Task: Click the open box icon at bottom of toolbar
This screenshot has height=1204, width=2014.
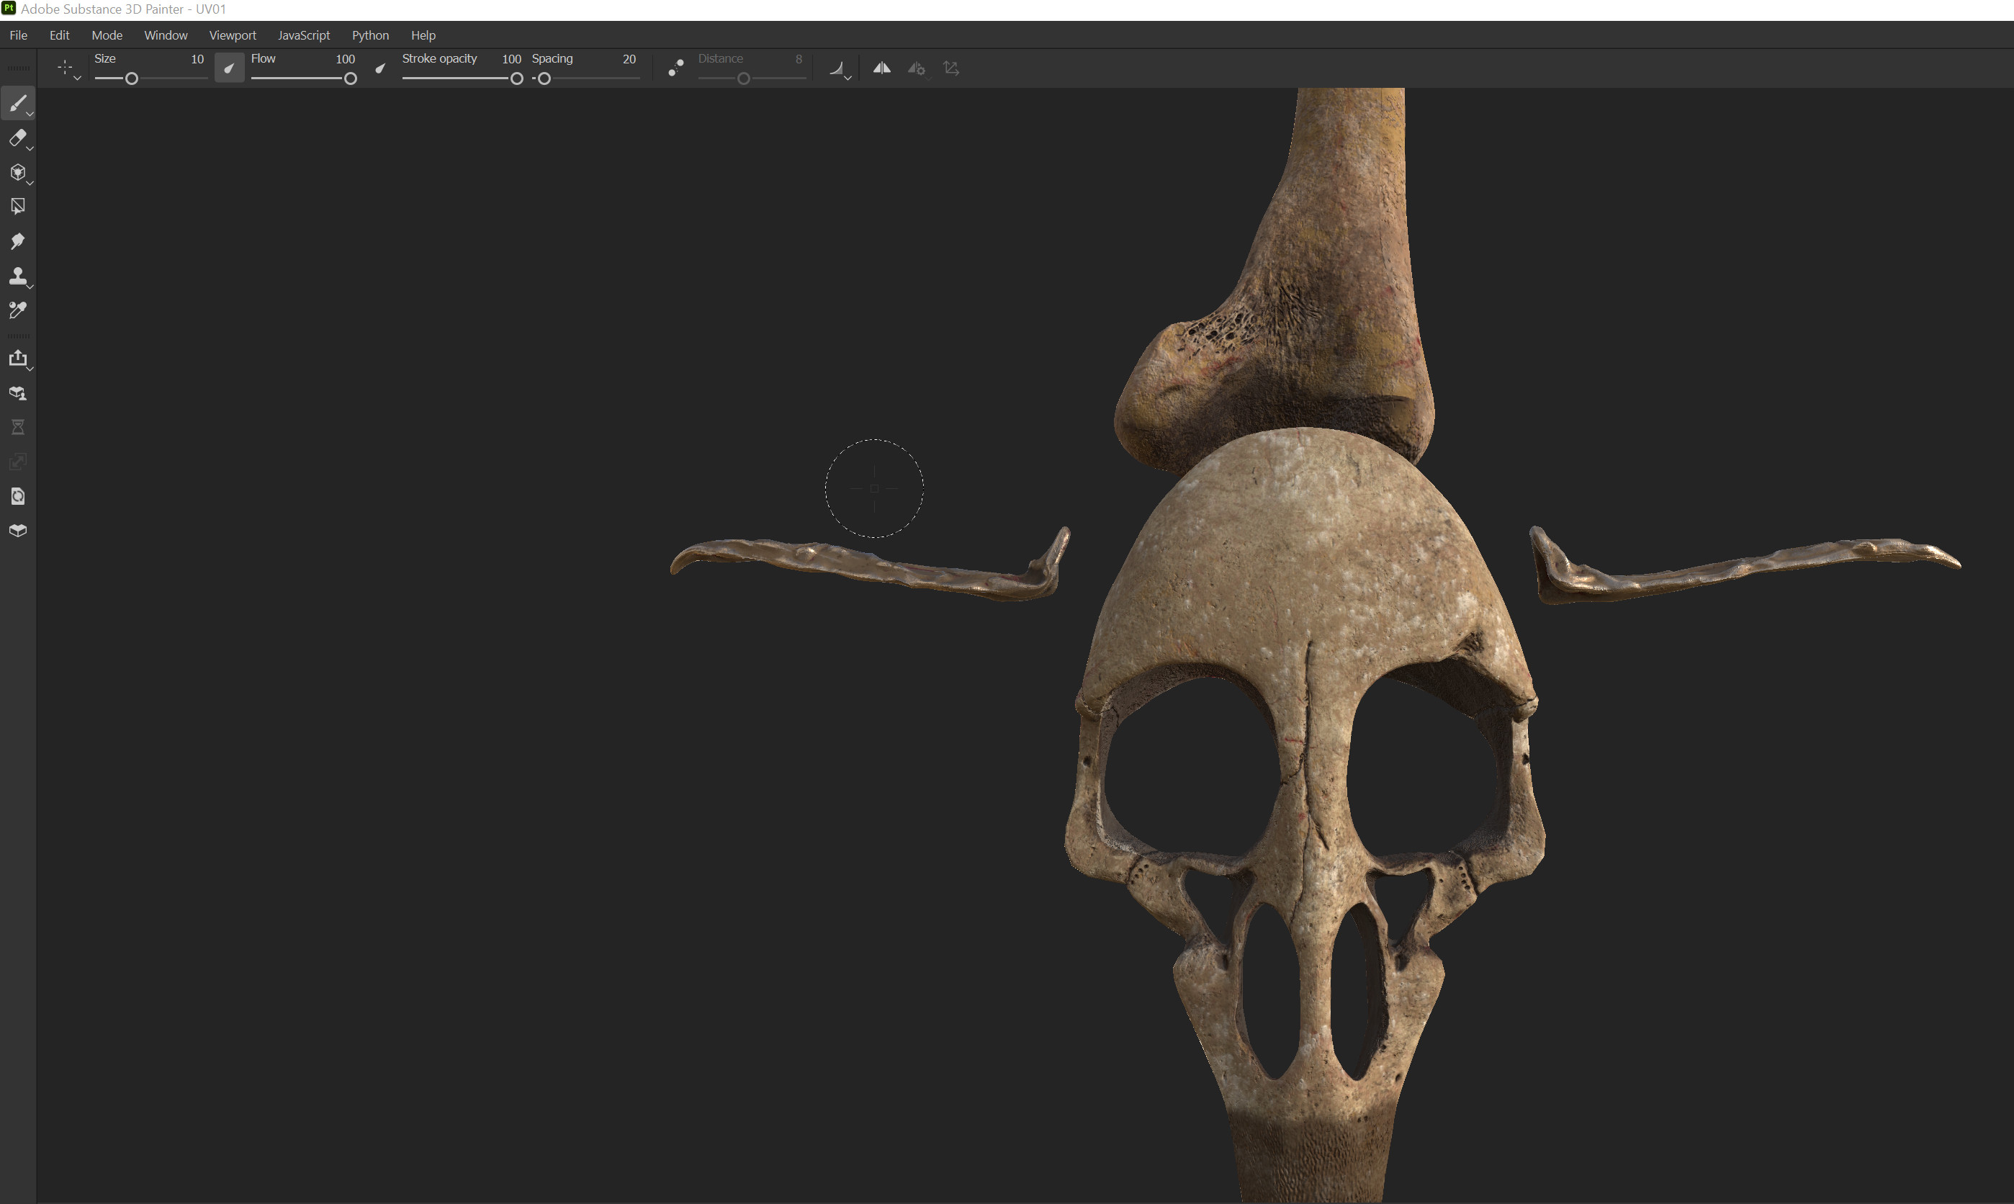Action: pos(17,531)
